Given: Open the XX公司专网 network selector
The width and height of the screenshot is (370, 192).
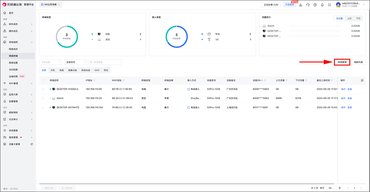Looking at the screenshot, I should click(51, 5).
